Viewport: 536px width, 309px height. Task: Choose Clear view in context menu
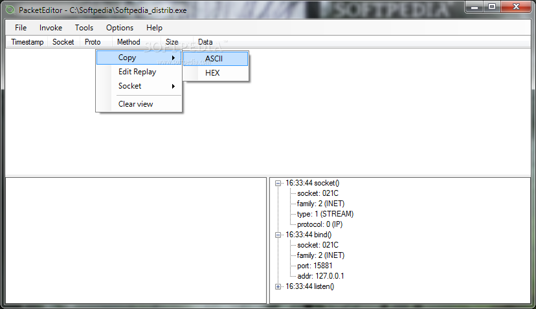coord(139,104)
